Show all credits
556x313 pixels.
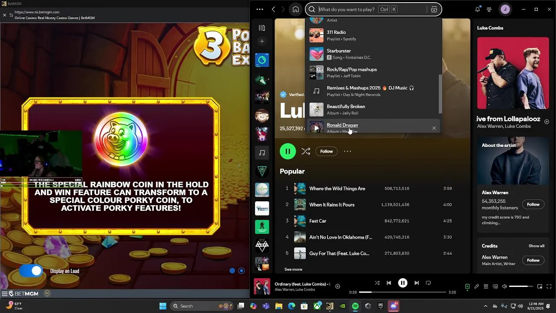pyautogui.click(x=536, y=246)
